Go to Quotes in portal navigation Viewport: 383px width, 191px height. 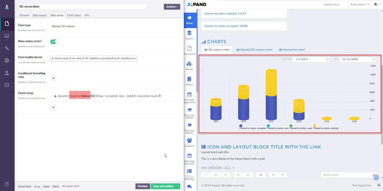point(189,35)
